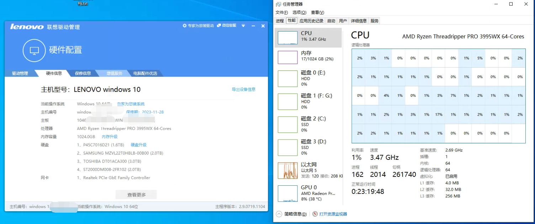The width and height of the screenshot is (535, 224).
Task: Switch to the 用户 tab
Action: (343, 21)
